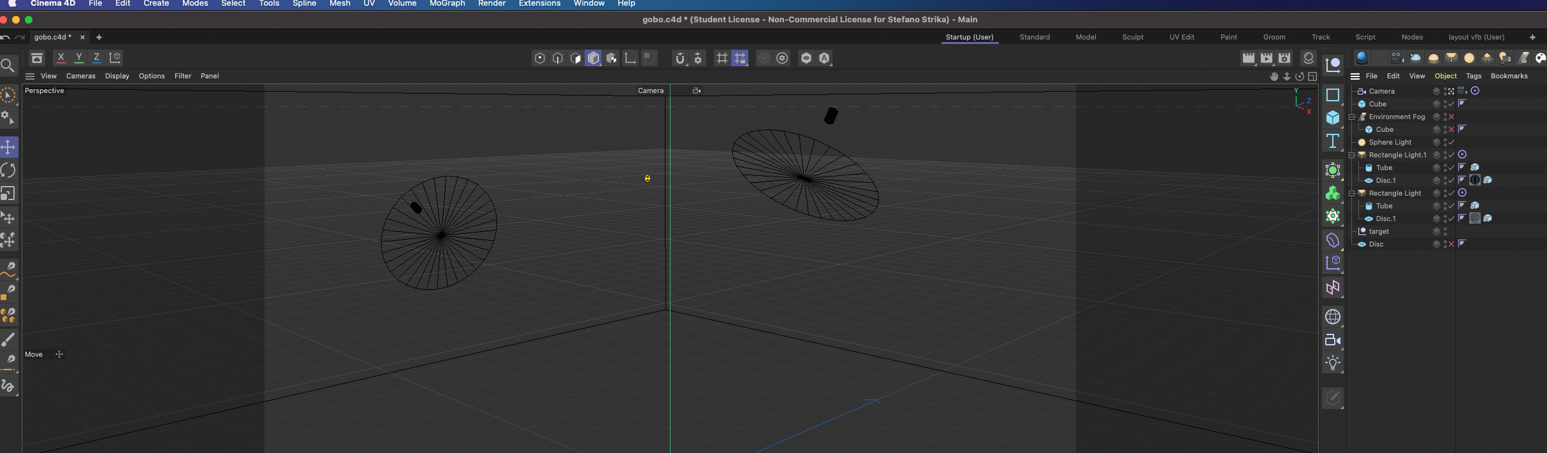
Task: Open the MoGraph menu
Action: point(447,4)
